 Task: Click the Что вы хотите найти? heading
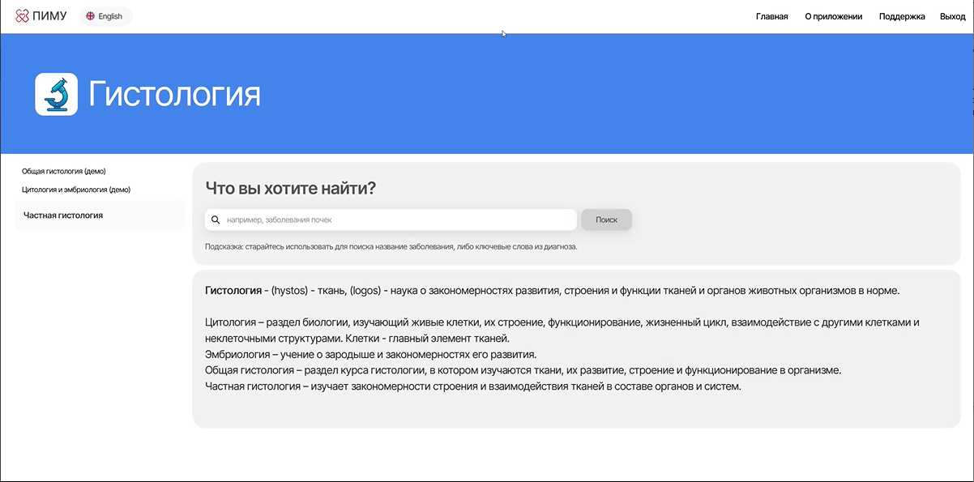[x=291, y=188]
